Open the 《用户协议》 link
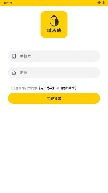 tap(47, 88)
